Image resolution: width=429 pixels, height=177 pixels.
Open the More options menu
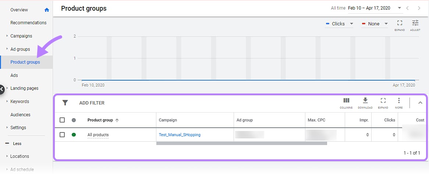click(399, 102)
